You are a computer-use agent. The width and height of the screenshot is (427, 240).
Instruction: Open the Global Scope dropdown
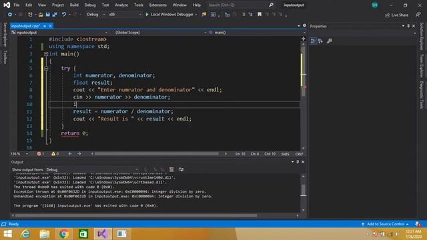pos(160,33)
